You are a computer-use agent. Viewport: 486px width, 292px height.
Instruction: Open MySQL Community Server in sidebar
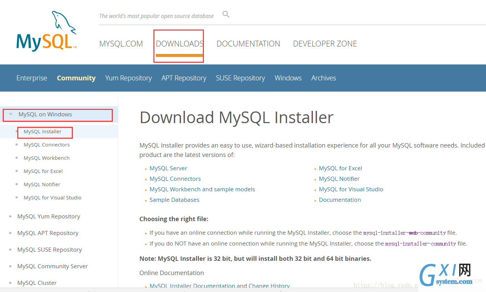pyautogui.click(x=52, y=266)
